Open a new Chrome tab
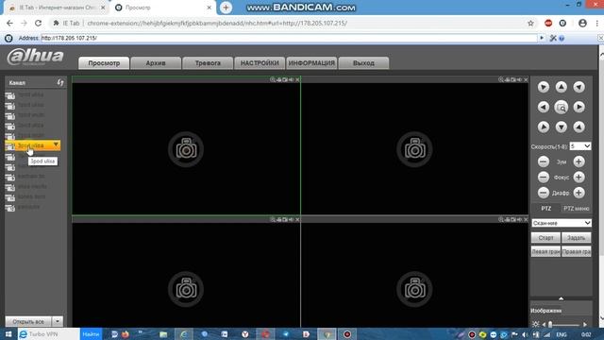 [x=226, y=8]
